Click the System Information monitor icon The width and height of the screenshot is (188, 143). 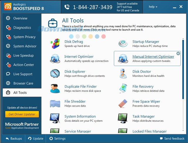55,118
